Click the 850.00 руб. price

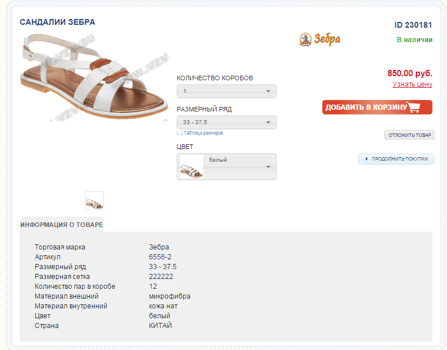tap(409, 73)
